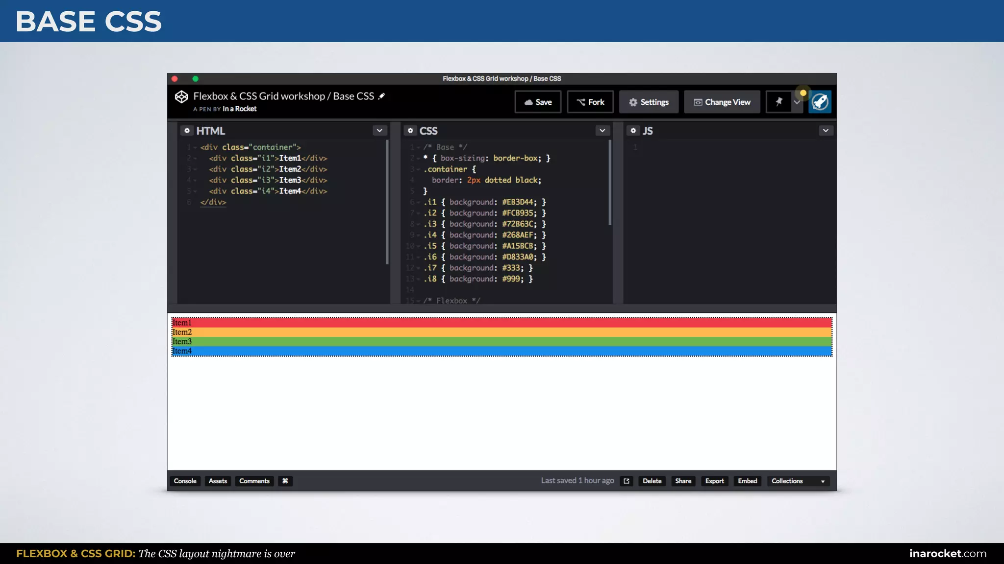Open pen in new window icon
Viewport: 1004px width, 564px height.
627,481
